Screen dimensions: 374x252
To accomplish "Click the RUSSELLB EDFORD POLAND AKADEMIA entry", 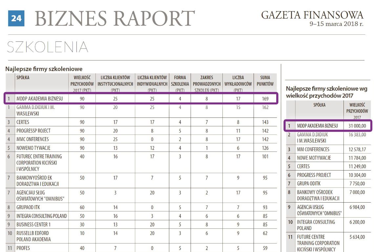I will [x=33, y=236].
